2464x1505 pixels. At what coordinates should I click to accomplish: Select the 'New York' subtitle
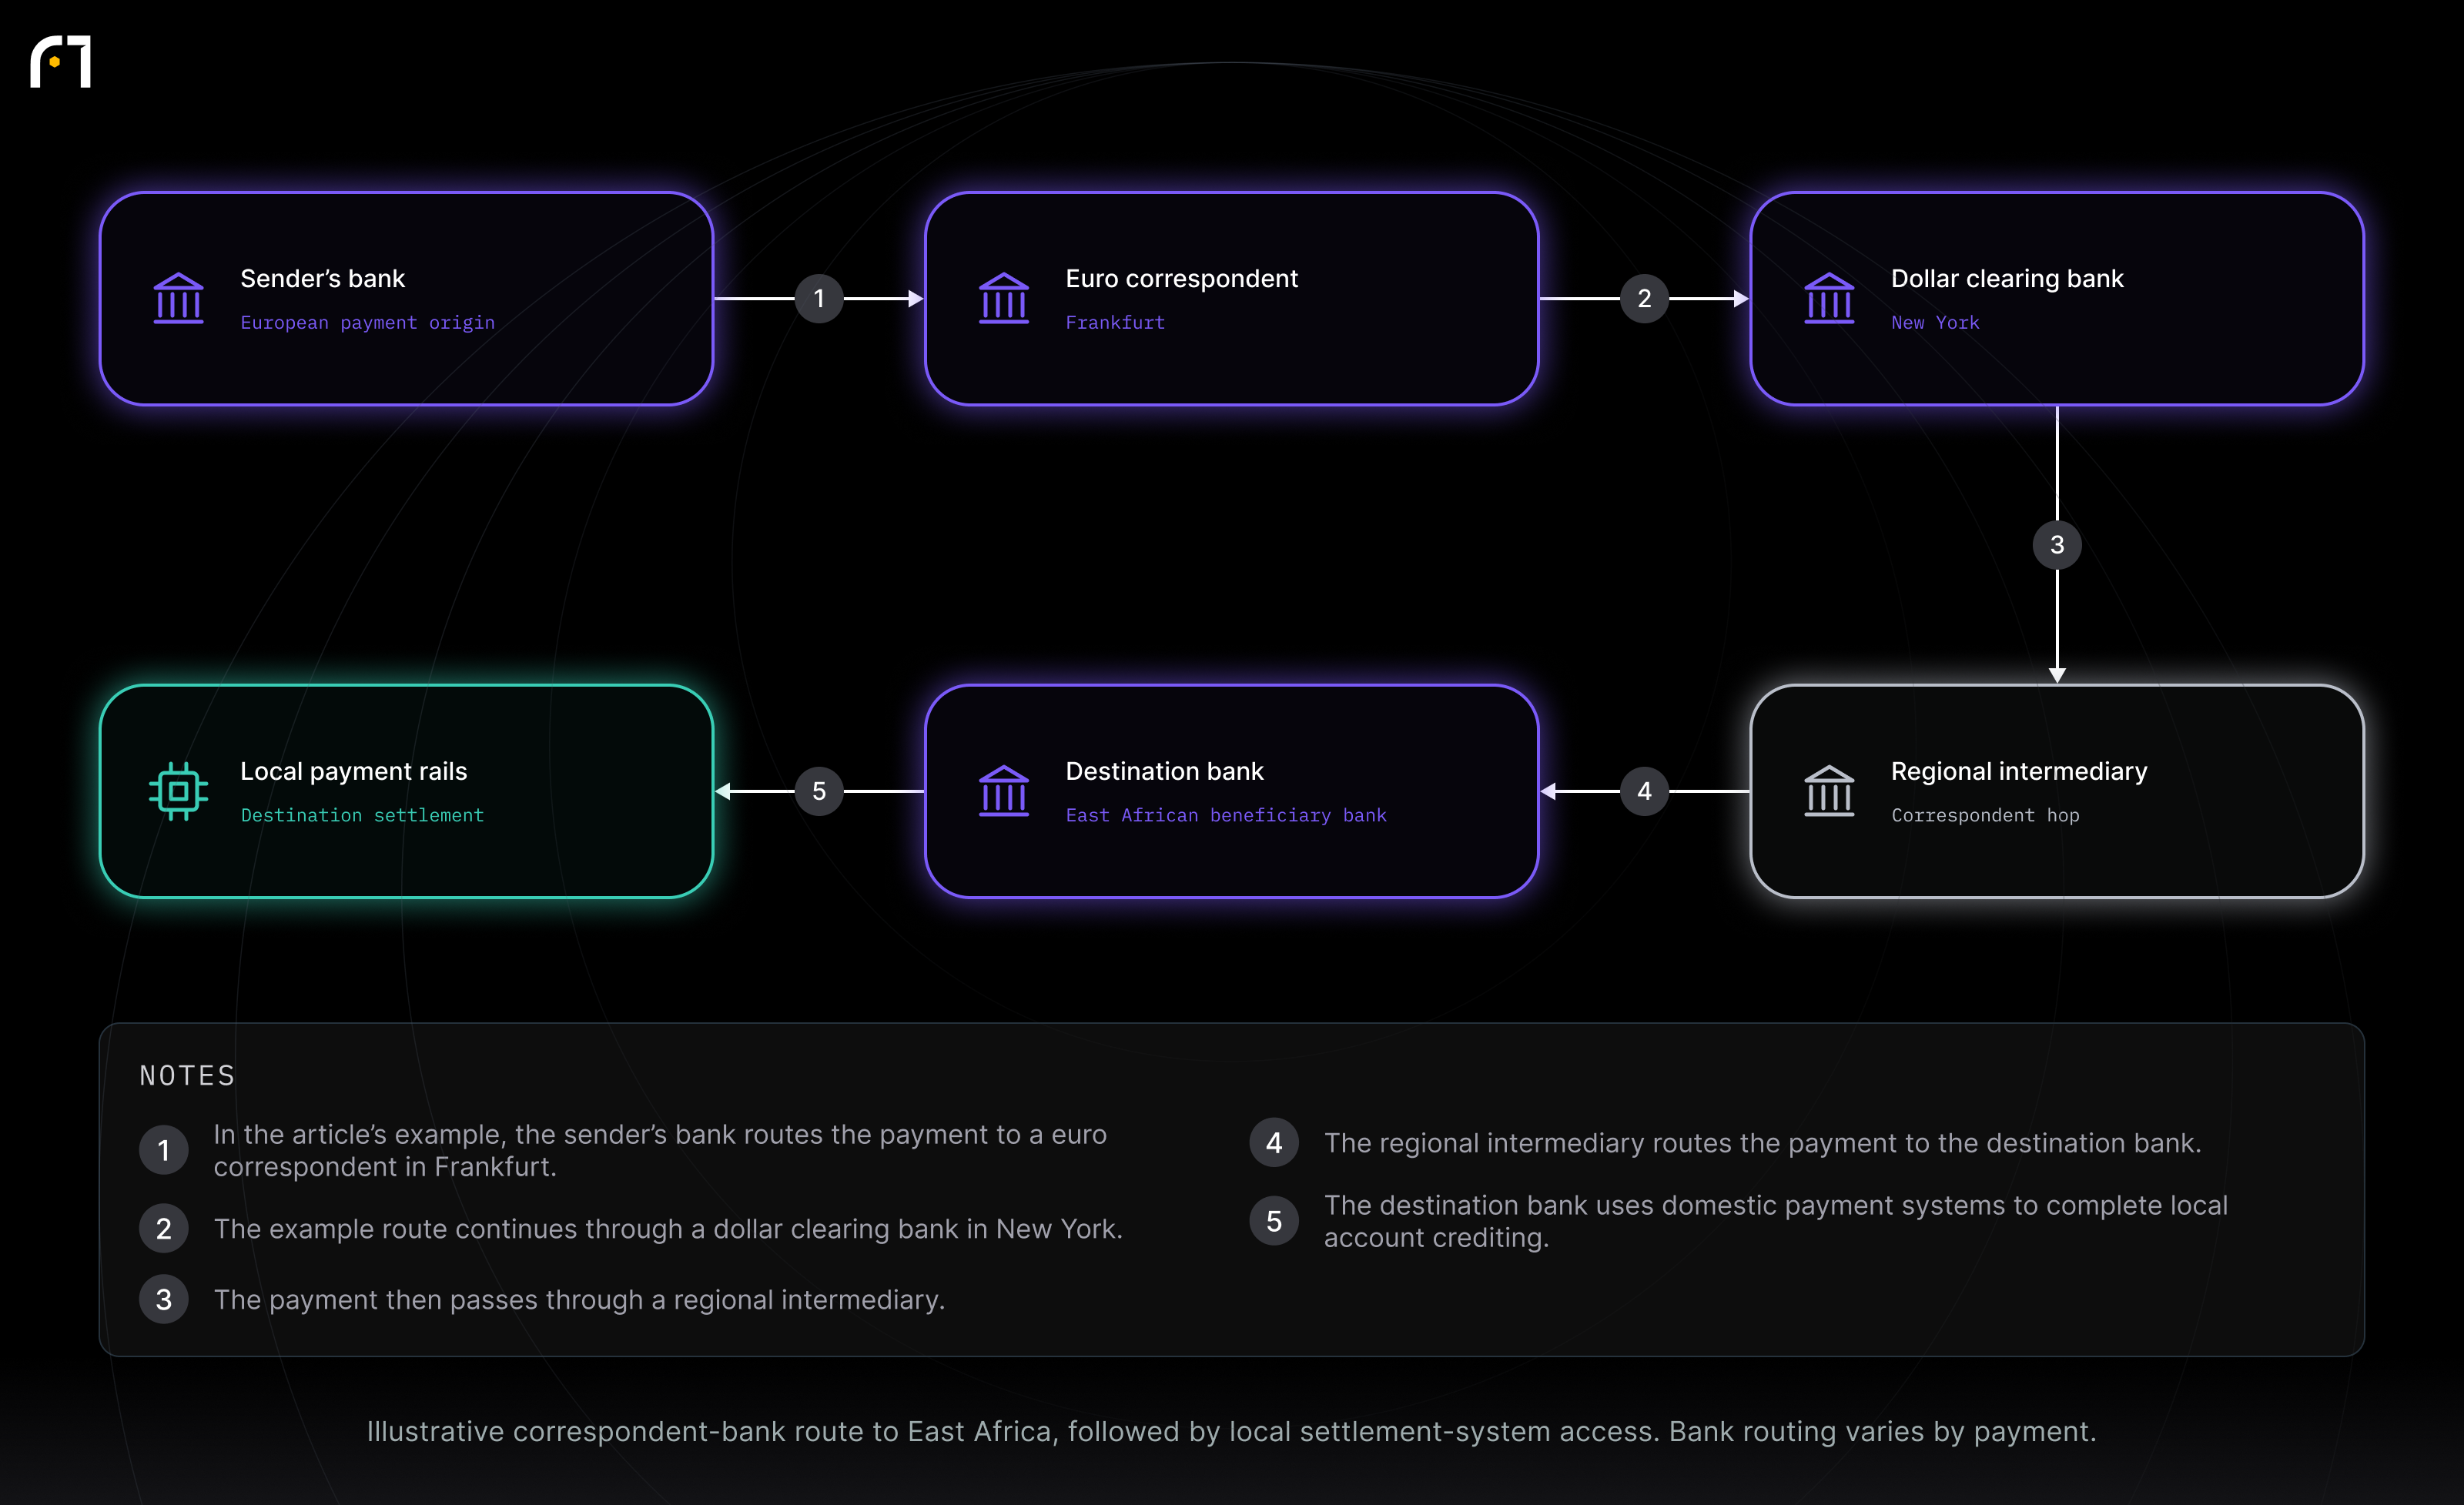(1935, 323)
